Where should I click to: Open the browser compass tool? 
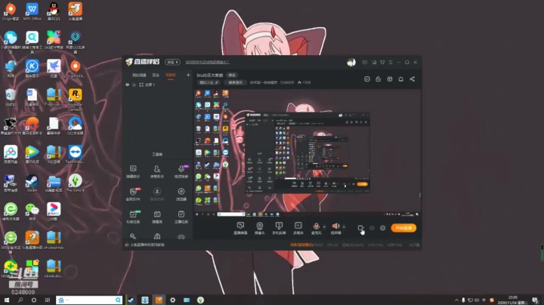click(181, 194)
